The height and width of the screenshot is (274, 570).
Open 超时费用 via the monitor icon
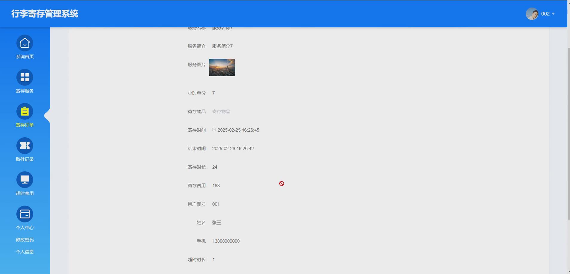tap(25, 180)
